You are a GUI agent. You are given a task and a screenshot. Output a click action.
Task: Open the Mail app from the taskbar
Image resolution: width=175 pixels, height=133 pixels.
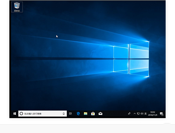click(100, 113)
